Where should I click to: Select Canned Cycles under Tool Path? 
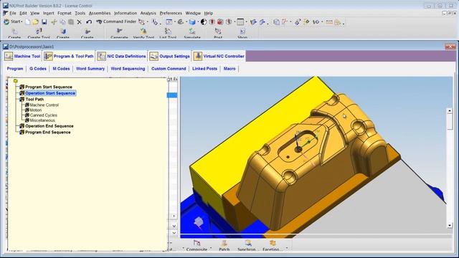click(44, 115)
